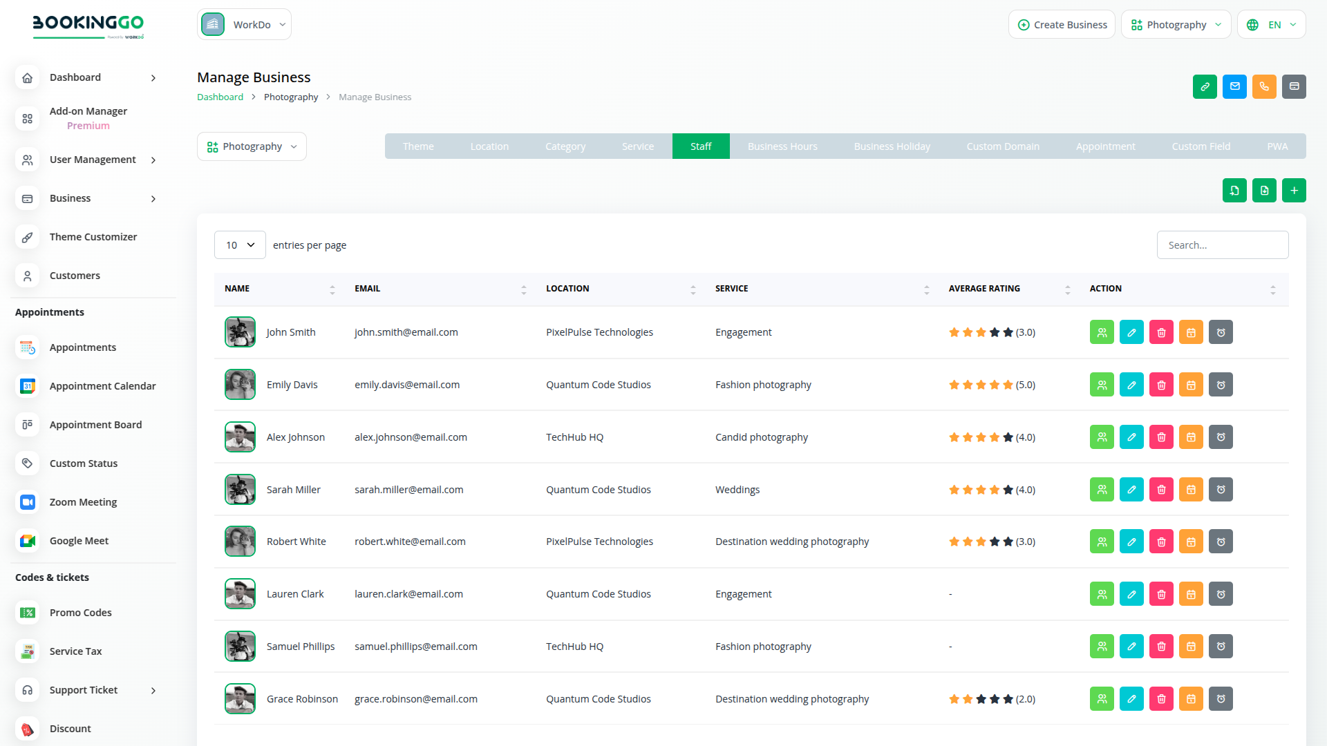Image resolution: width=1327 pixels, height=746 pixels.
Task: Click the Dashboard breadcrumb link
Action: [x=220, y=97]
